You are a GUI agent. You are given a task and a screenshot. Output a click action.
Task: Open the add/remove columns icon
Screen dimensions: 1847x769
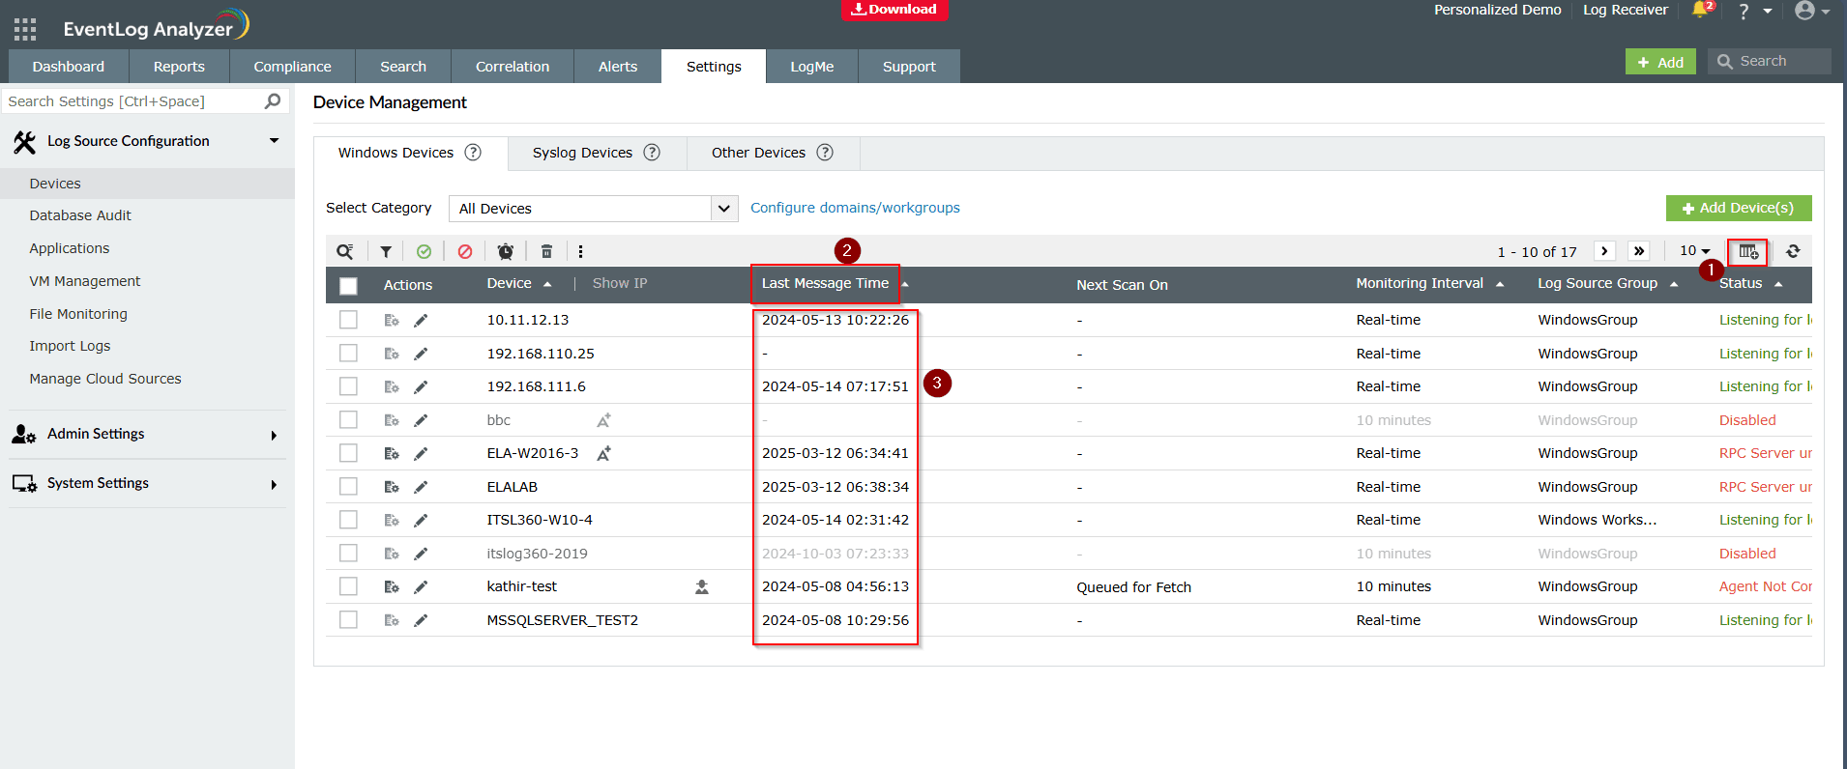[x=1747, y=251]
